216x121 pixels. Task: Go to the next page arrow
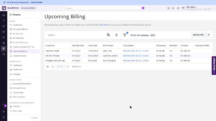coord(68,67)
